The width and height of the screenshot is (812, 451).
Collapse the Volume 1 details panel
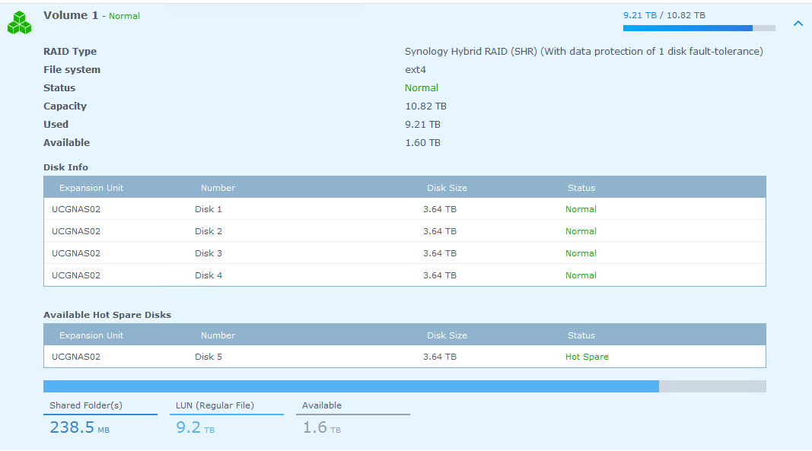(x=798, y=24)
